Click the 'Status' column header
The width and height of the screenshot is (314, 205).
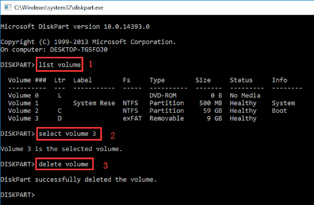click(241, 80)
